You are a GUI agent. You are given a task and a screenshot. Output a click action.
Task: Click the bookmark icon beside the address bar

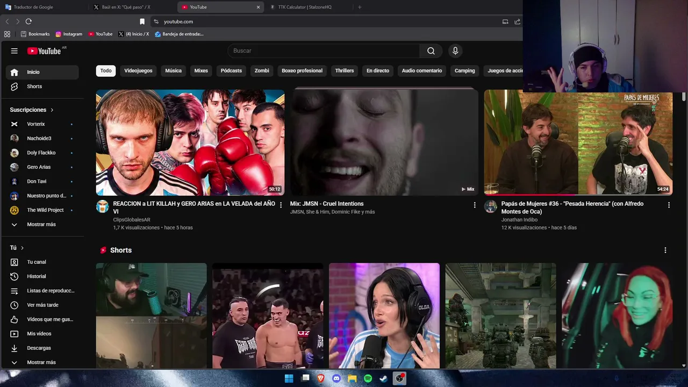pos(142,21)
